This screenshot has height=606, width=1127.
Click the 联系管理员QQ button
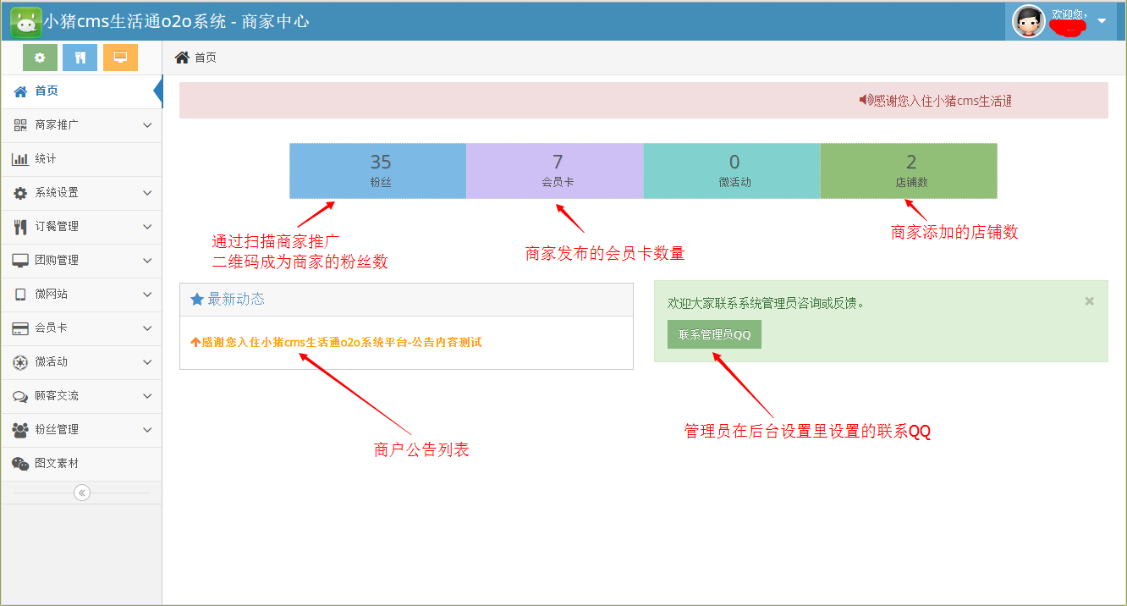(x=714, y=334)
